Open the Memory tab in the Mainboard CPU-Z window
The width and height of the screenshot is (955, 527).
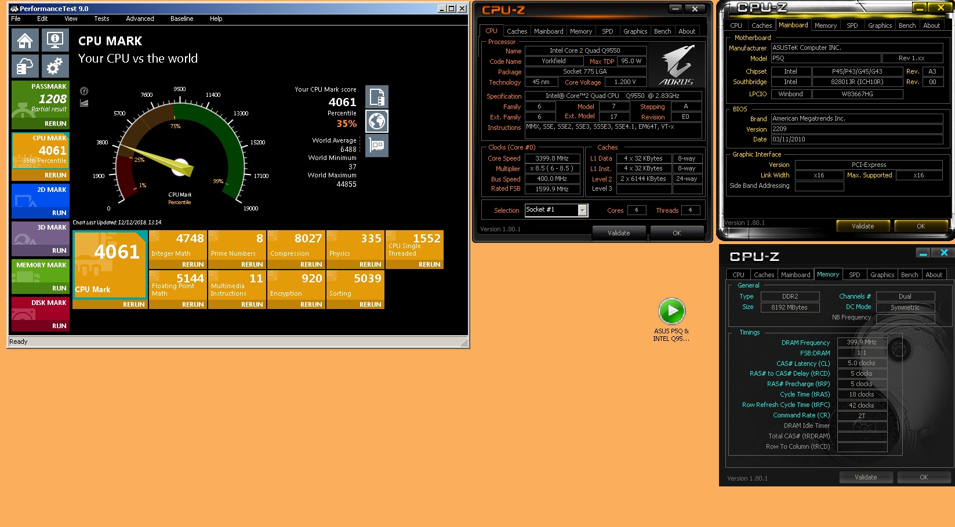click(x=825, y=26)
